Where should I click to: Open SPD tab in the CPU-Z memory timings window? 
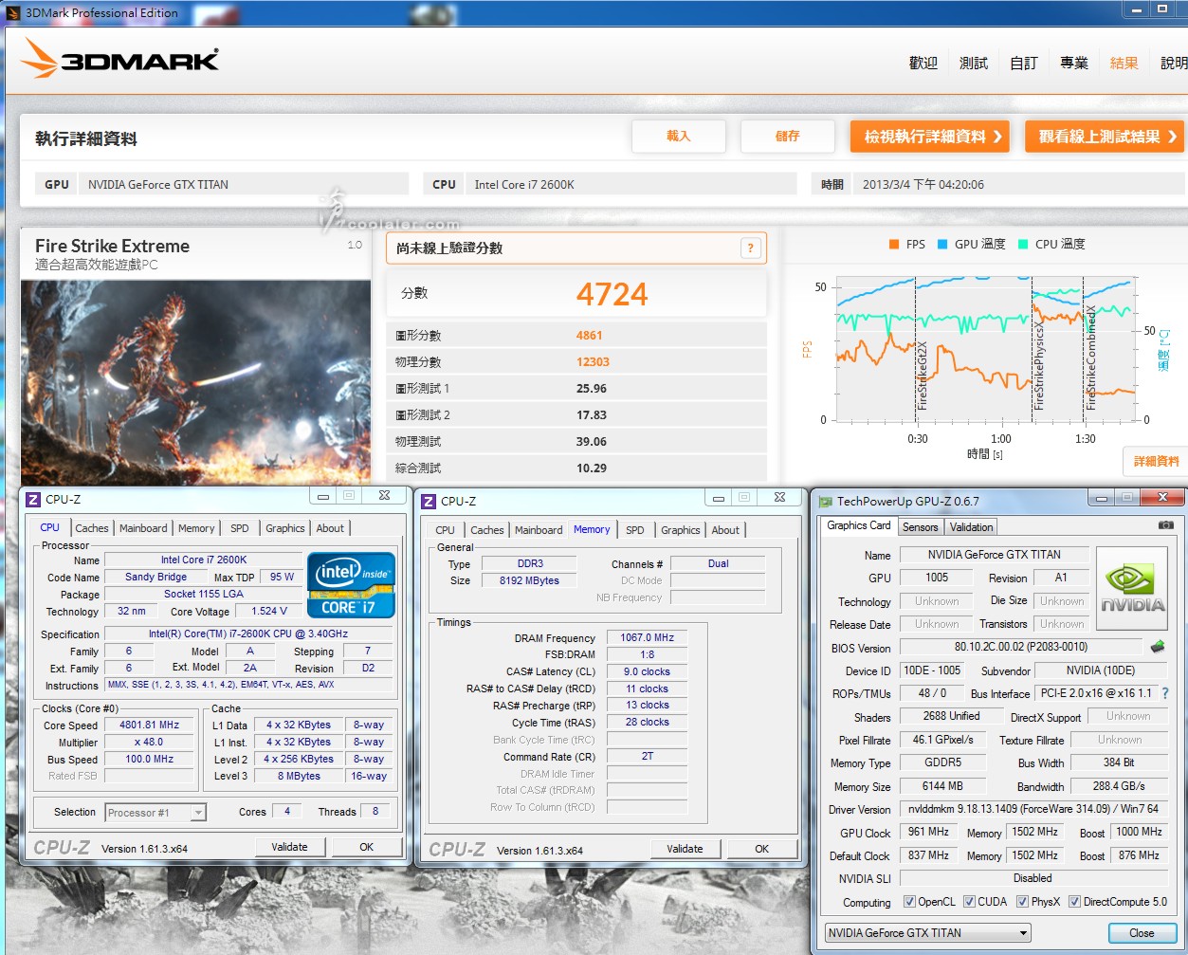click(635, 530)
